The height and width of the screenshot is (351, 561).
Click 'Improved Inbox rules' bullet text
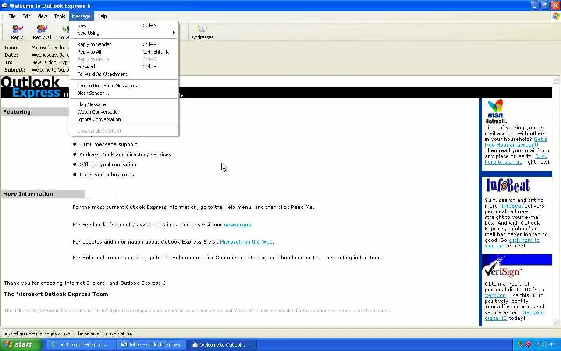[107, 175]
